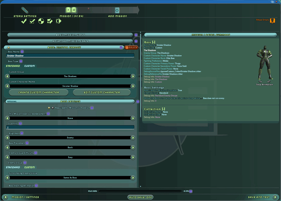Image resolution: width=281 pixels, height=201 pixels.
Task: Click the file size progress bar
Action: 140,191
